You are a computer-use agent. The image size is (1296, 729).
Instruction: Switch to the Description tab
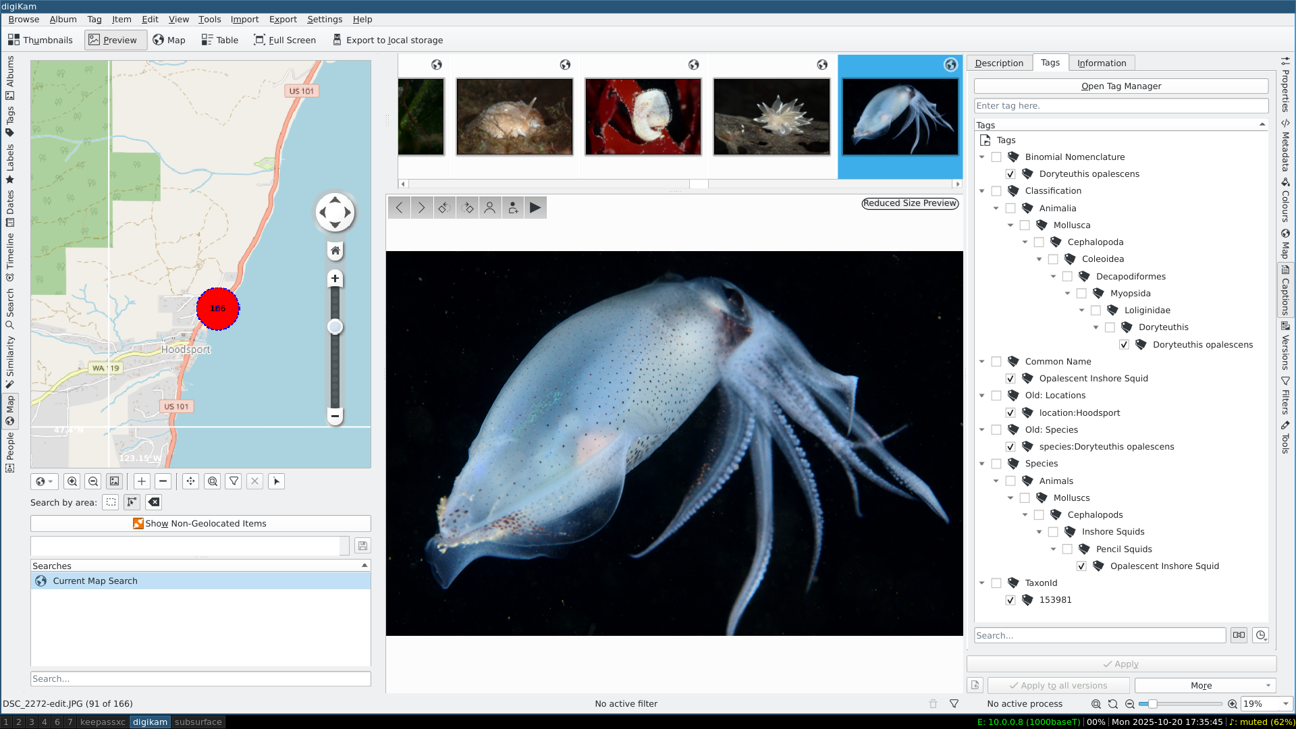(x=999, y=63)
